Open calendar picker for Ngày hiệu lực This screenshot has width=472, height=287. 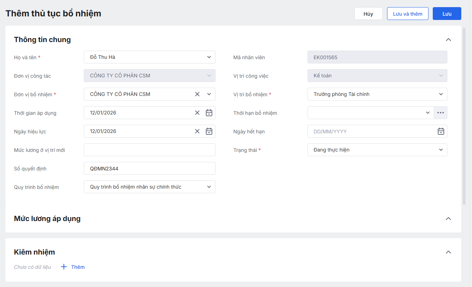click(209, 131)
